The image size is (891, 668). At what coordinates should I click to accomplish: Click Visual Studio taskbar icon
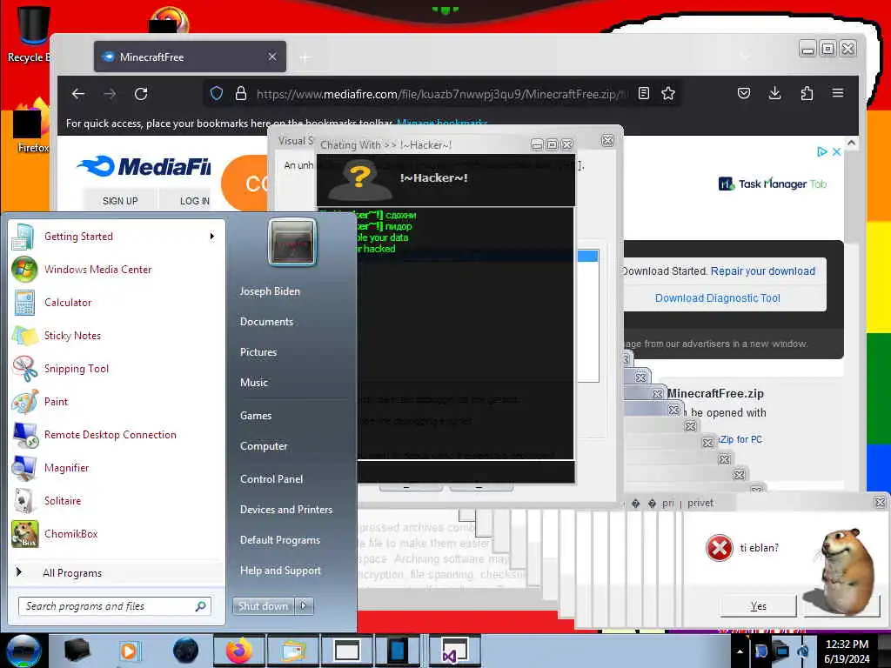pos(454,651)
